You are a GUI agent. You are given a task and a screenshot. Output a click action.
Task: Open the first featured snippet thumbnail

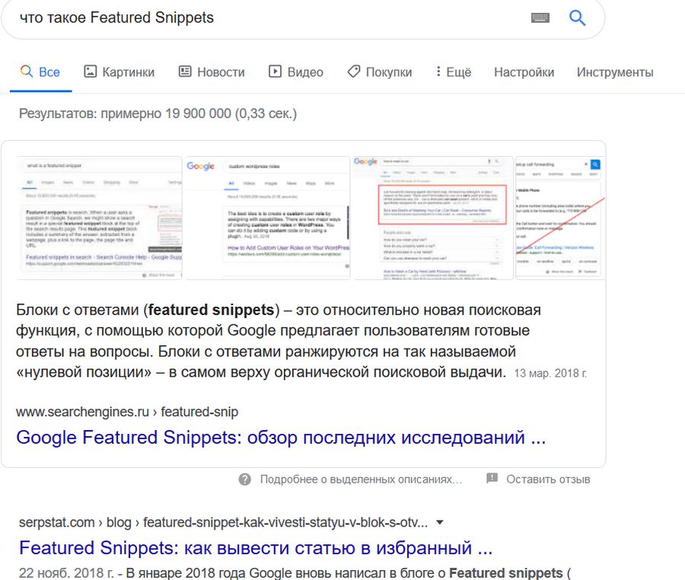coord(100,218)
